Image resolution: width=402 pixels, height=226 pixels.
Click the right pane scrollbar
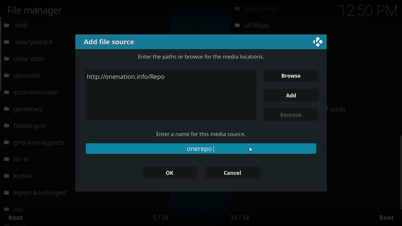[x=401, y=172]
